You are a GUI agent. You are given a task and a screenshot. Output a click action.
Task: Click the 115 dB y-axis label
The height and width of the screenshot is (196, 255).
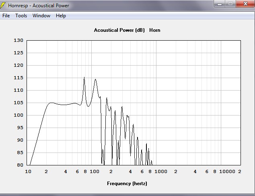(19, 78)
